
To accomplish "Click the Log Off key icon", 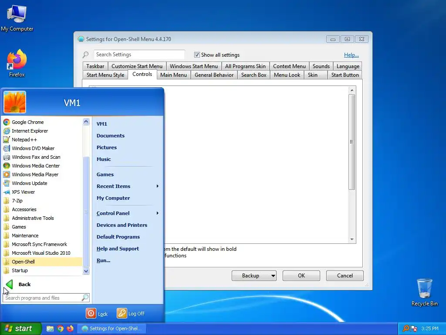I will [x=122, y=313].
